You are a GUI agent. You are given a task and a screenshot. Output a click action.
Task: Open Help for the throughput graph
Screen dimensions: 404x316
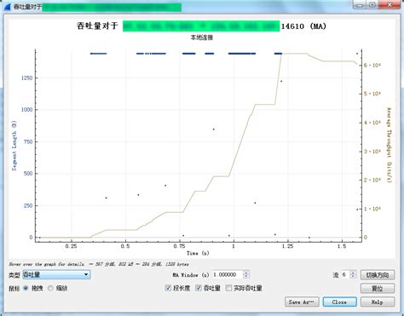pos(378,302)
